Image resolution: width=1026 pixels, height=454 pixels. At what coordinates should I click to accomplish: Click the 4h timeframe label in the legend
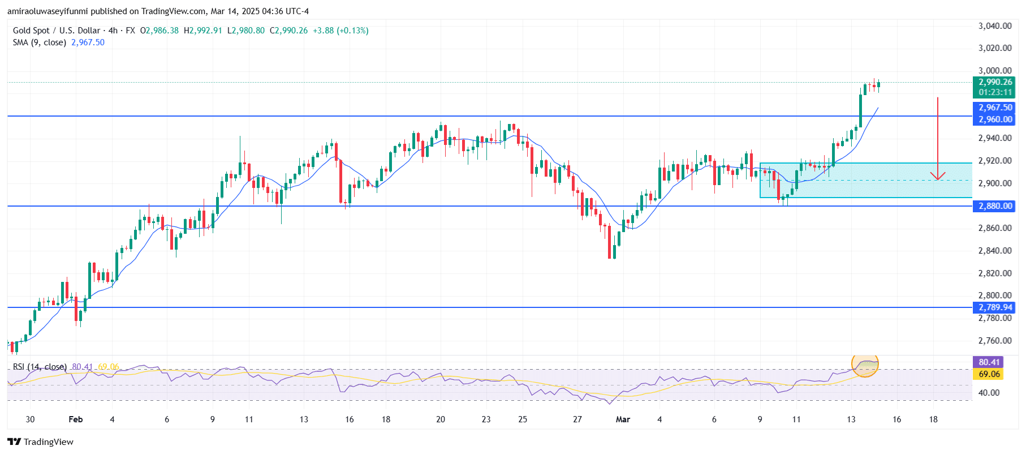113,31
